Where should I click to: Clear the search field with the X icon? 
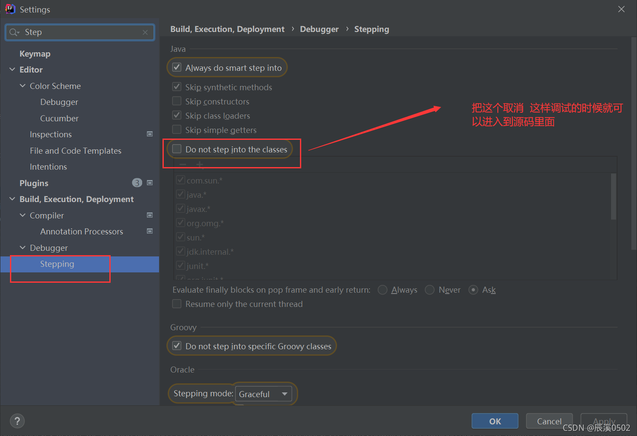coord(145,32)
